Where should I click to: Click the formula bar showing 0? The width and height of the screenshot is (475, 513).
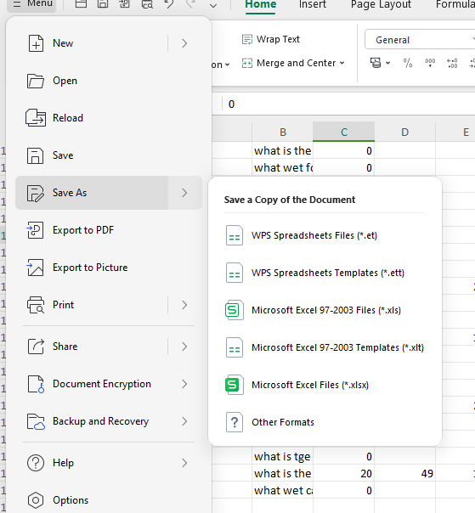[x=348, y=104]
